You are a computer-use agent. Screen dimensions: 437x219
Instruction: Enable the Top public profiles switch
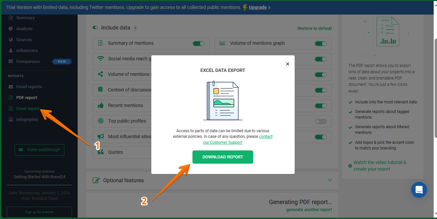pyautogui.click(x=321, y=121)
